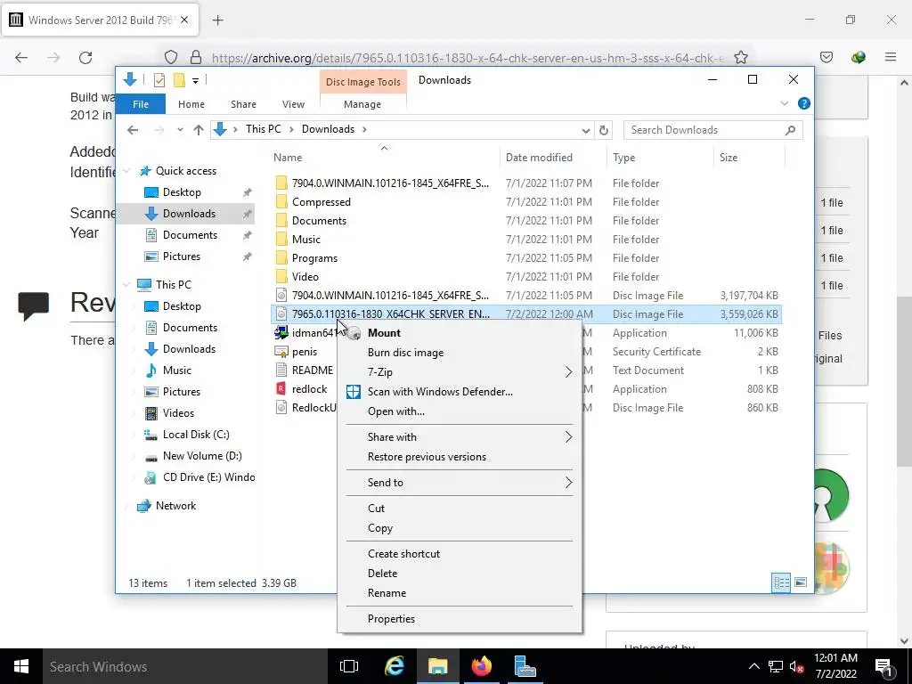Click Restore previous versions

tap(427, 457)
